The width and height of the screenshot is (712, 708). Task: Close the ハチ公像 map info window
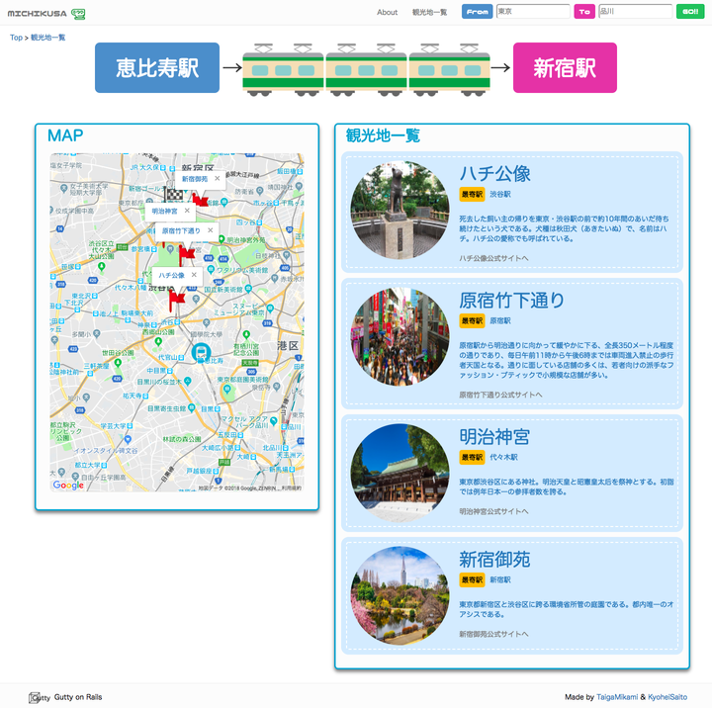194,275
